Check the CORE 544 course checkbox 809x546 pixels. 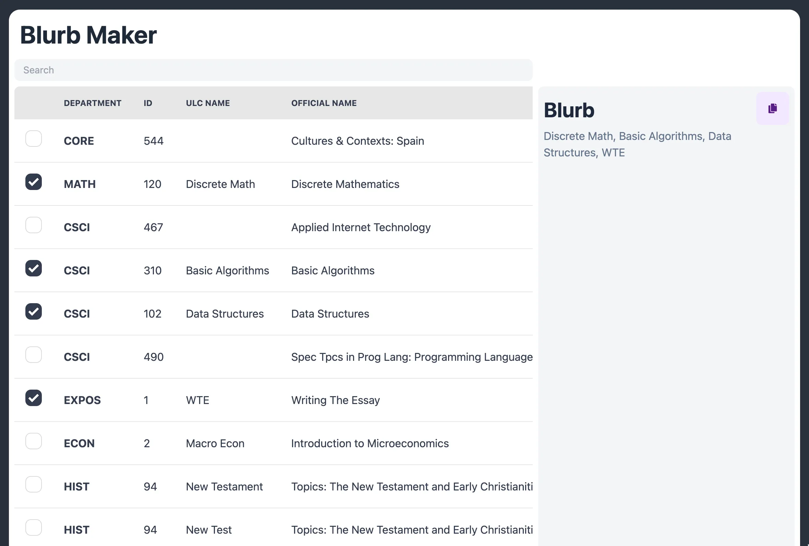coord(33,139)
